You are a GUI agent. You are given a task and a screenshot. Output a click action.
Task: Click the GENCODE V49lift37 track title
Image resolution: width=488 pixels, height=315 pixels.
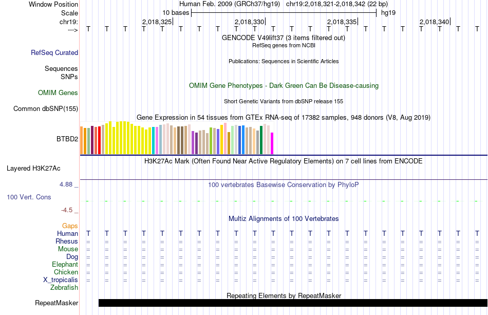pos(284,38)
